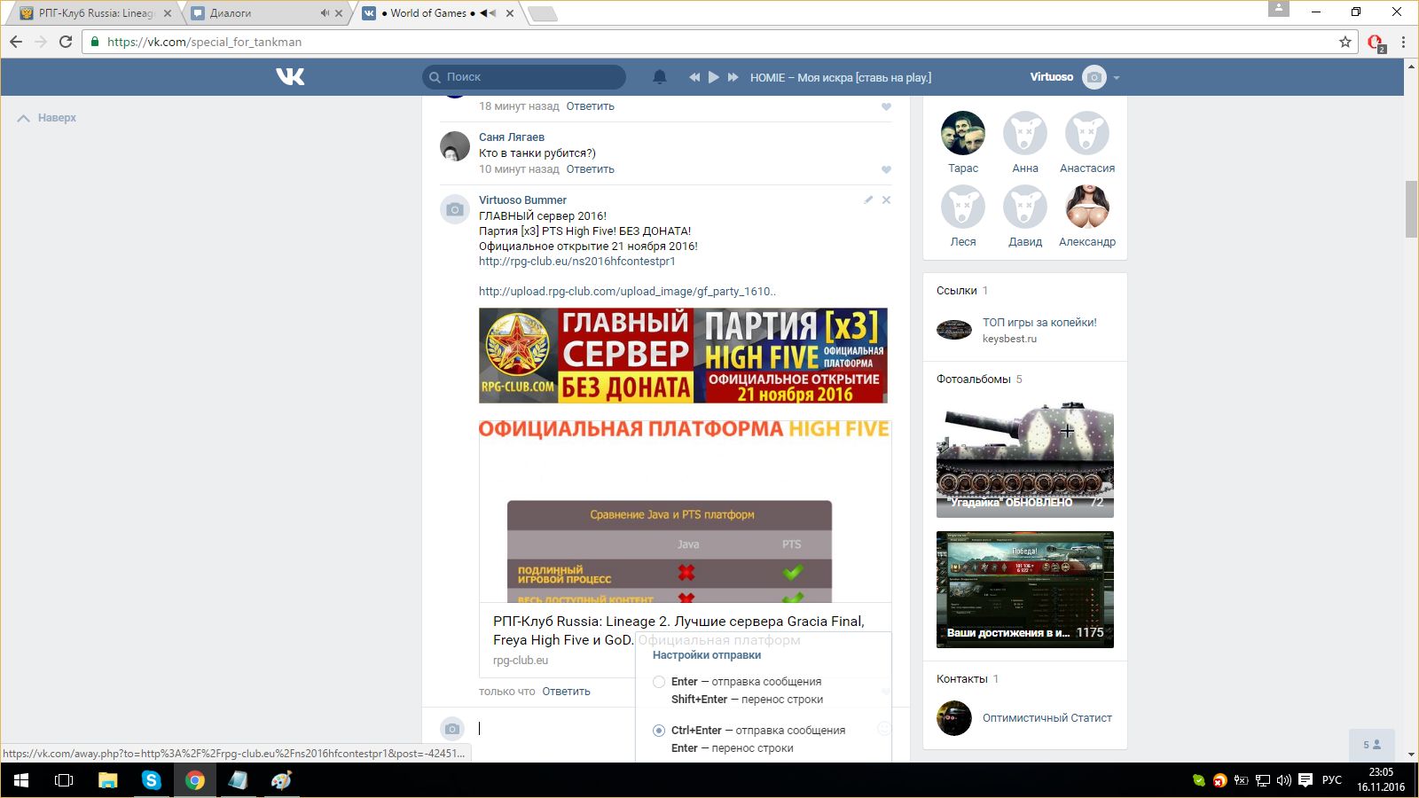The image size is (1419, 798).
Task: Go back to top with Наверх
Action: pos(47,118)
